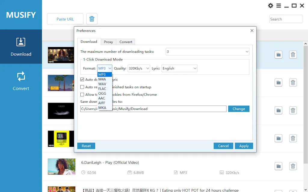The height and width of the screenshot is (192, 308).
Task: Open the Quality dropdown showing 320Kb/s
Action: click(139, 68)
